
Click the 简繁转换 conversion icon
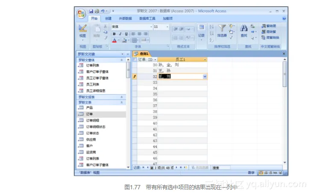click(264, 38)
